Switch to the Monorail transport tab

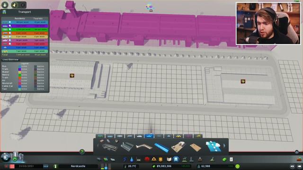(x=159, y=136)
